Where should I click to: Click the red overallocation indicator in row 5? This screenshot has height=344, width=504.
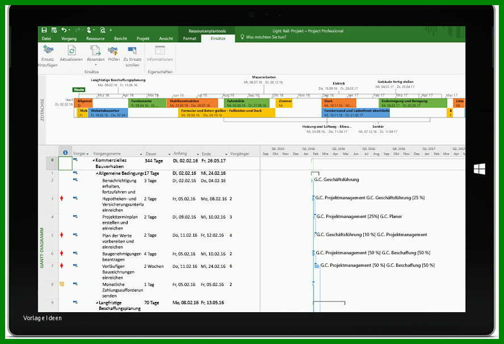pos(62,235)
